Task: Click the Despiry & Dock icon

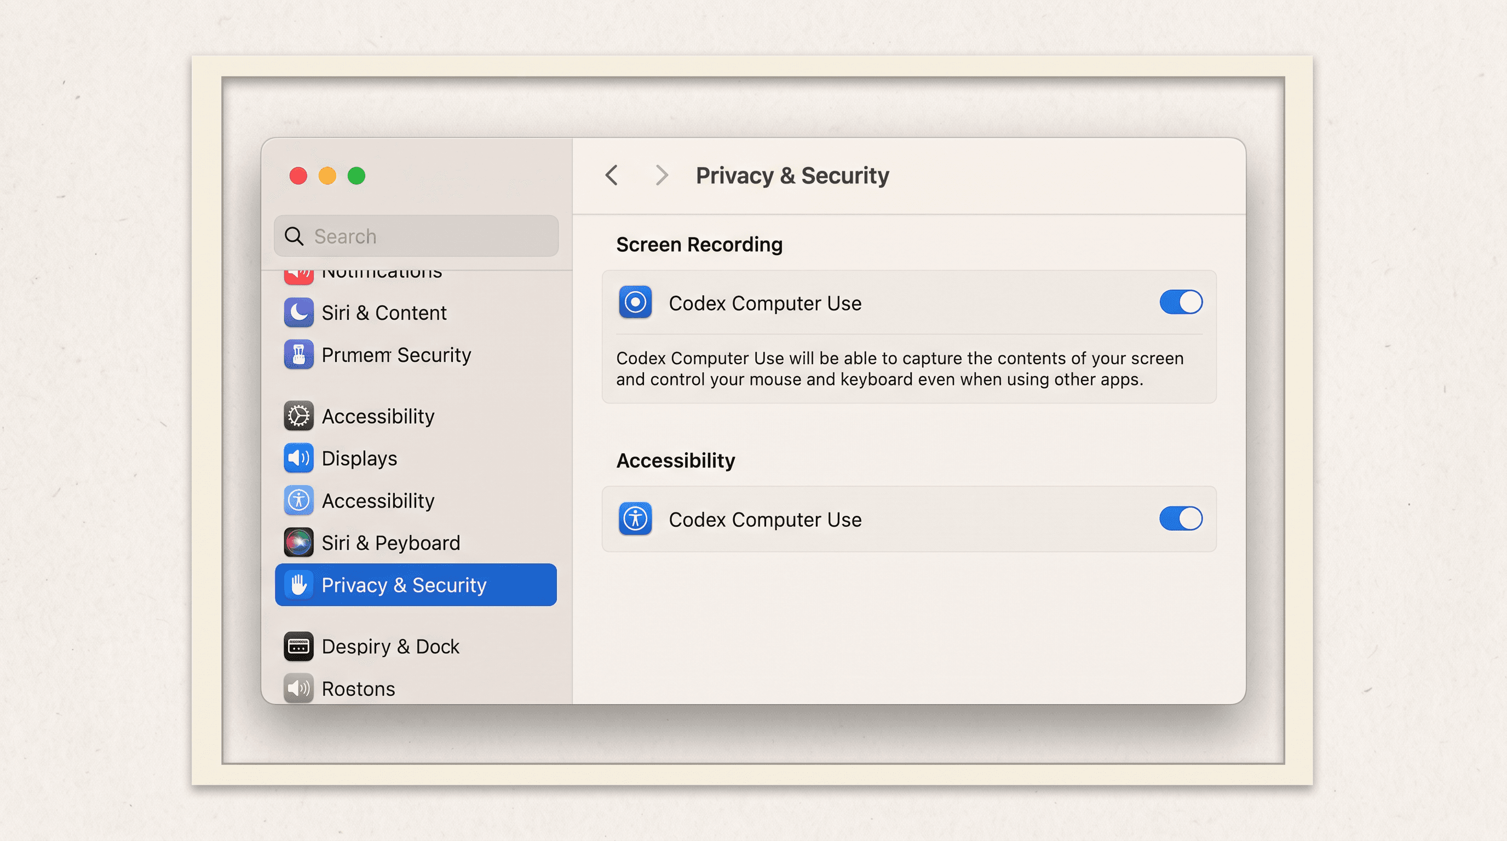Action: [x=298, y=646]
